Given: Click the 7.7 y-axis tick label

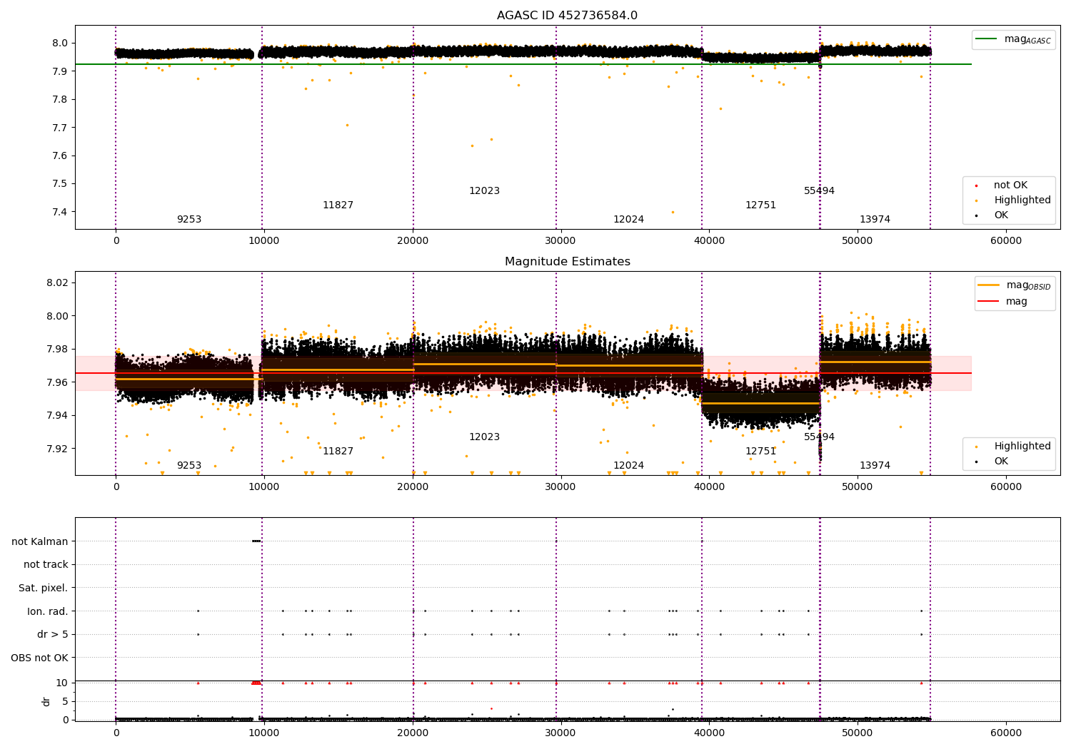Looking at the screenshot, I should click(61, 128).
